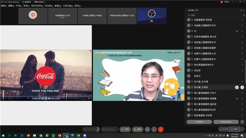Click the avatar of 泰武鄉圖書館陳秀芳
This screenshot has height=138, width=246.
click(188, 65)
